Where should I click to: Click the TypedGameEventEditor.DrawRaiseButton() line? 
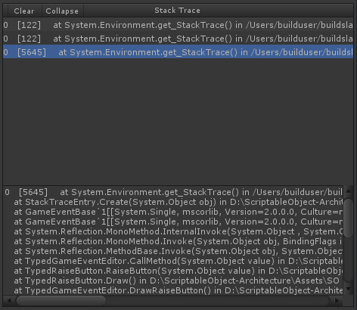(178, 290)
